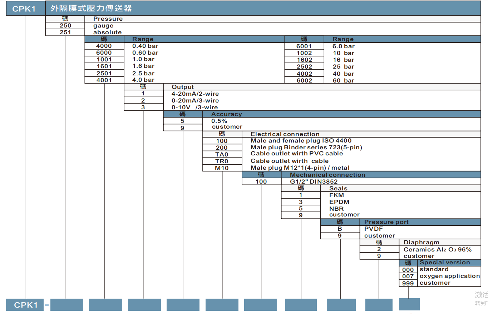
Task: Click range code 6001
Action: (x=304, y=46)
